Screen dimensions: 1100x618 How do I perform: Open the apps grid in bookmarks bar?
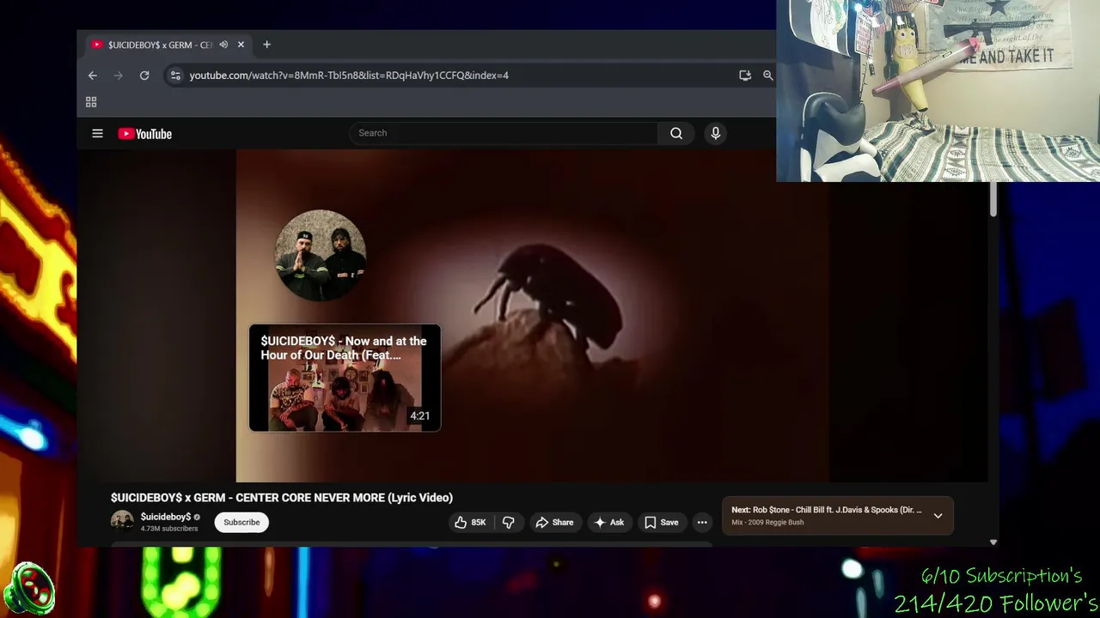point(91,102)
